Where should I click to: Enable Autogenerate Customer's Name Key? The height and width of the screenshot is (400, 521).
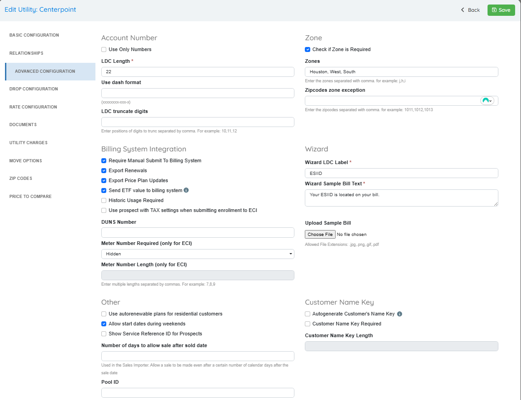308,314
